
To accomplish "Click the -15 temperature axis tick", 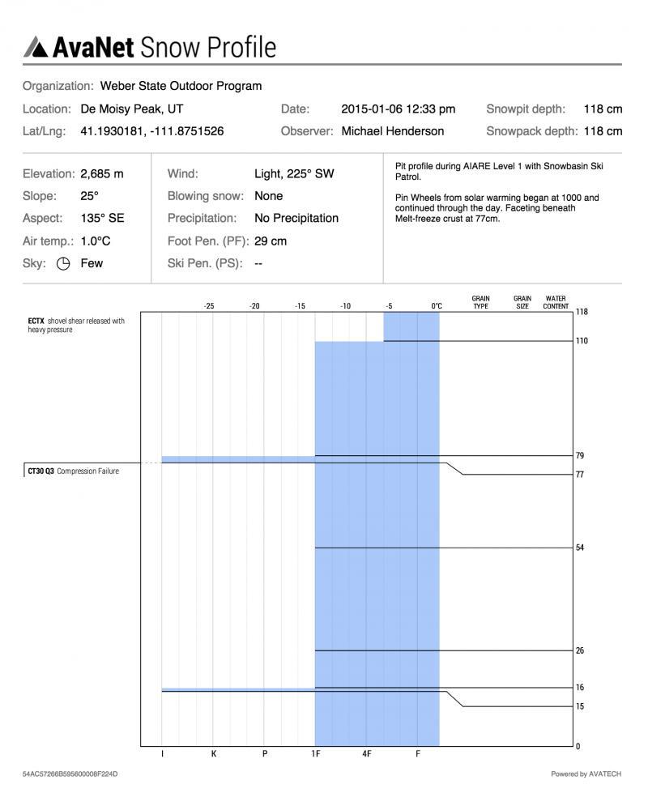I will tap(300, 306).
